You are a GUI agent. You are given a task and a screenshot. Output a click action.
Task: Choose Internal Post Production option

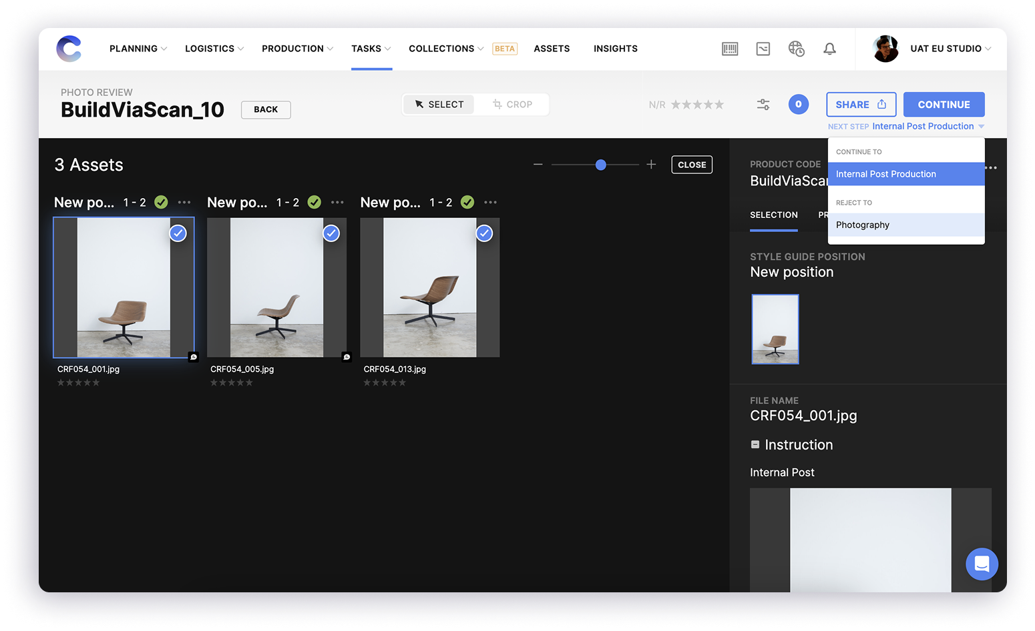[906, 174]
